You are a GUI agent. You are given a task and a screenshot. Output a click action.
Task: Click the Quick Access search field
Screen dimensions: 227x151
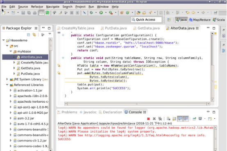[x=146, y=20]
